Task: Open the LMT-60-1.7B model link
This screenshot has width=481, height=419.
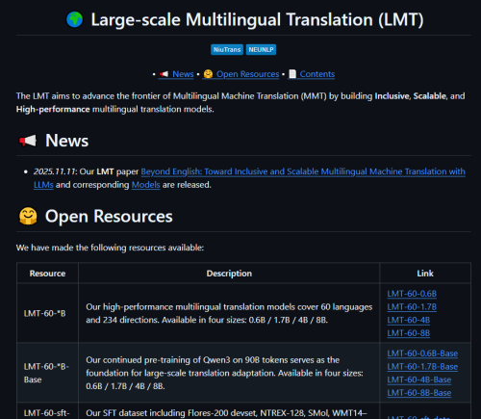Action: pyautogui.click(x=412, y=306)
